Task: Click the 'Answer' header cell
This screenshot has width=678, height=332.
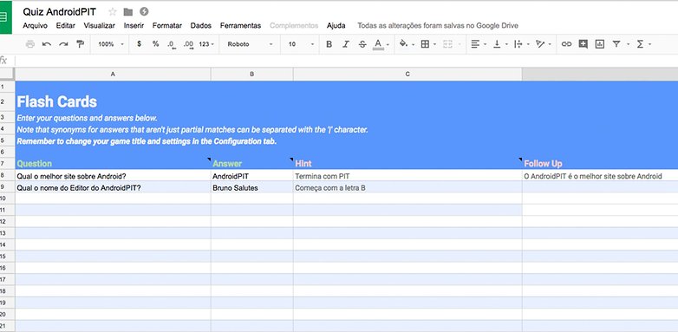Action: click(251, 164)
